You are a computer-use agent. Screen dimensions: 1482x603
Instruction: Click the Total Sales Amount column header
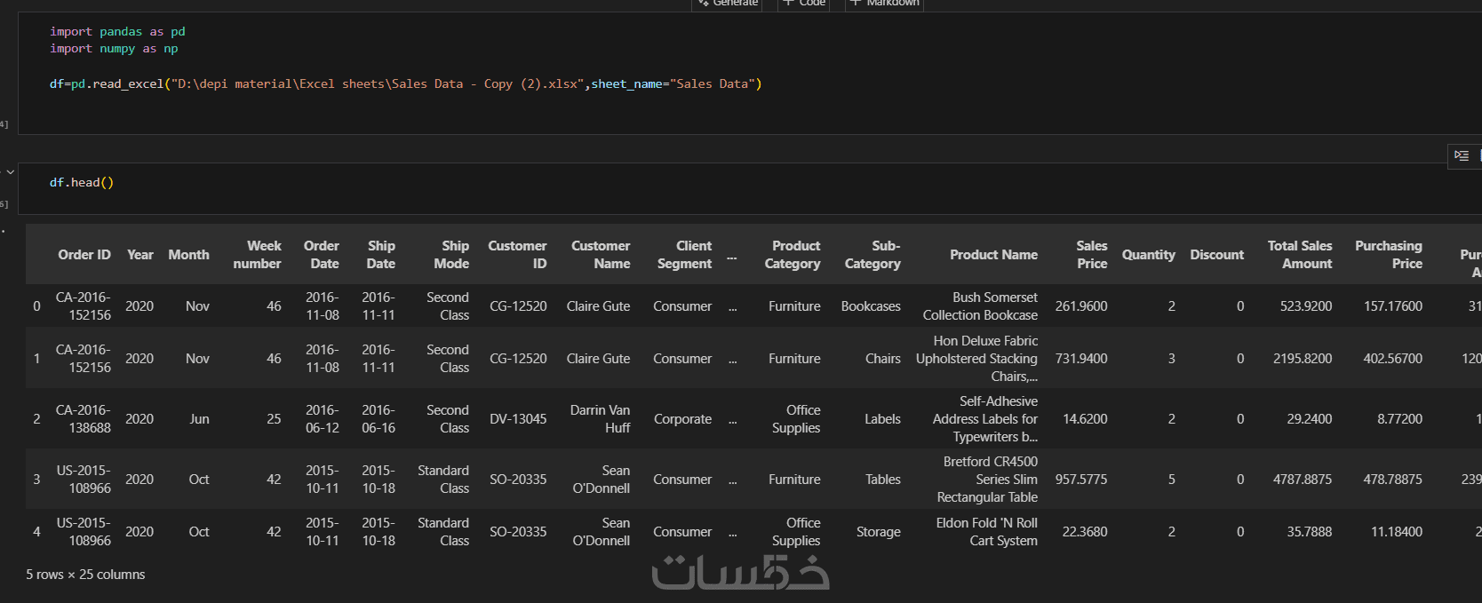tap(1299, 255)
